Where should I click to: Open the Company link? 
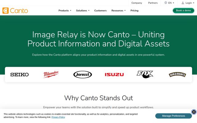pos(137,3)
